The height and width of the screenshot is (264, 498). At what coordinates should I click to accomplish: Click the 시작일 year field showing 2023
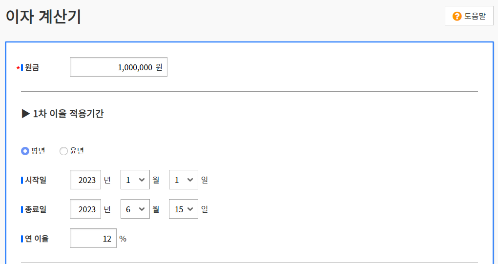click(85, 180)
